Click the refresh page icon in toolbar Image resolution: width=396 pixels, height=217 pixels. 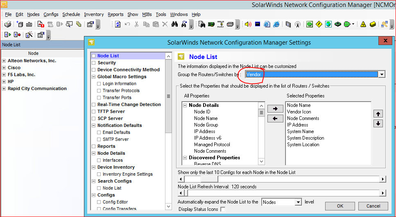point(118,24)
